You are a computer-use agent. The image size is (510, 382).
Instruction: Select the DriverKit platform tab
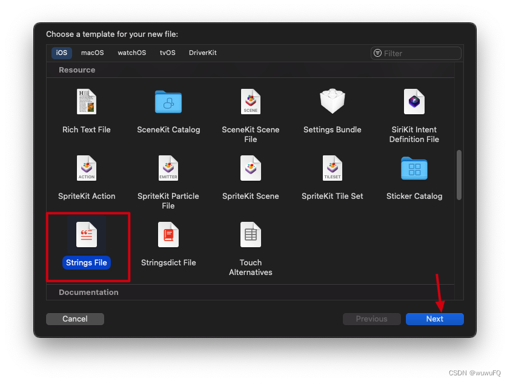(x=203, y=53)
